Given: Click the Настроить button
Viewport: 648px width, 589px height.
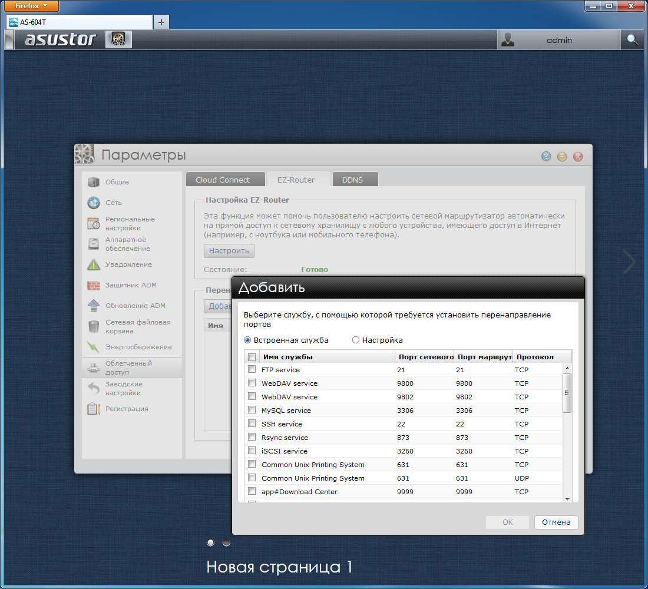Looking at the screenshot, I should [229, 251].
